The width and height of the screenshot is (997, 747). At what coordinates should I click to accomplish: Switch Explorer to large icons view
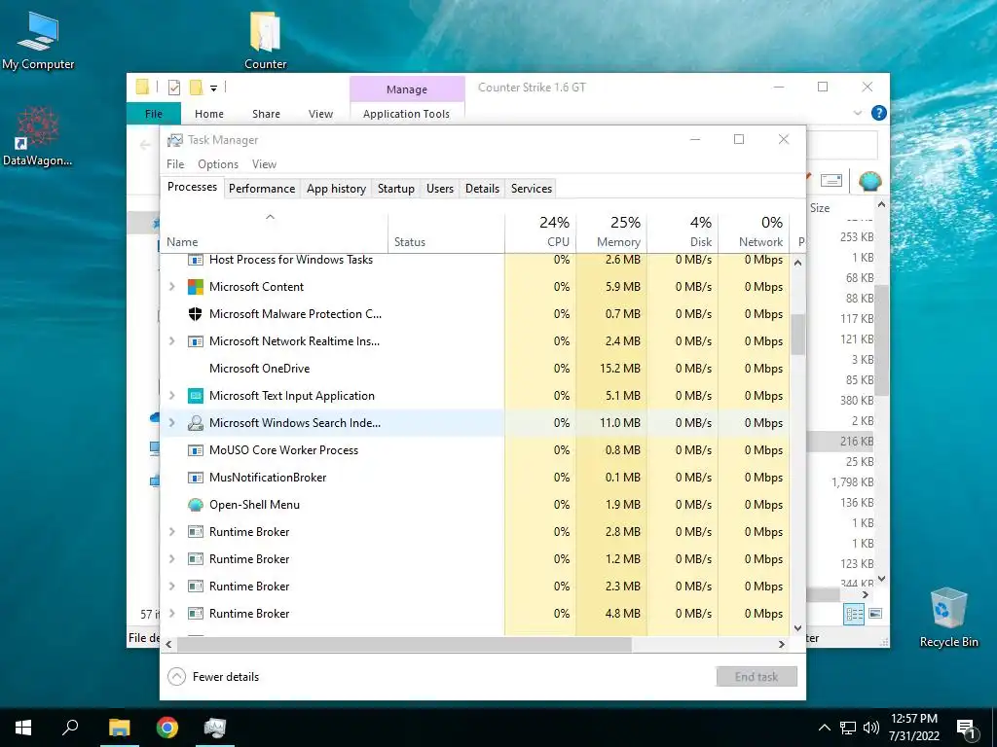(x=875, y=614)
